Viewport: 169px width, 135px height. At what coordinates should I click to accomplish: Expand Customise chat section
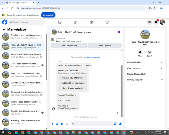(x=145, y=62)
